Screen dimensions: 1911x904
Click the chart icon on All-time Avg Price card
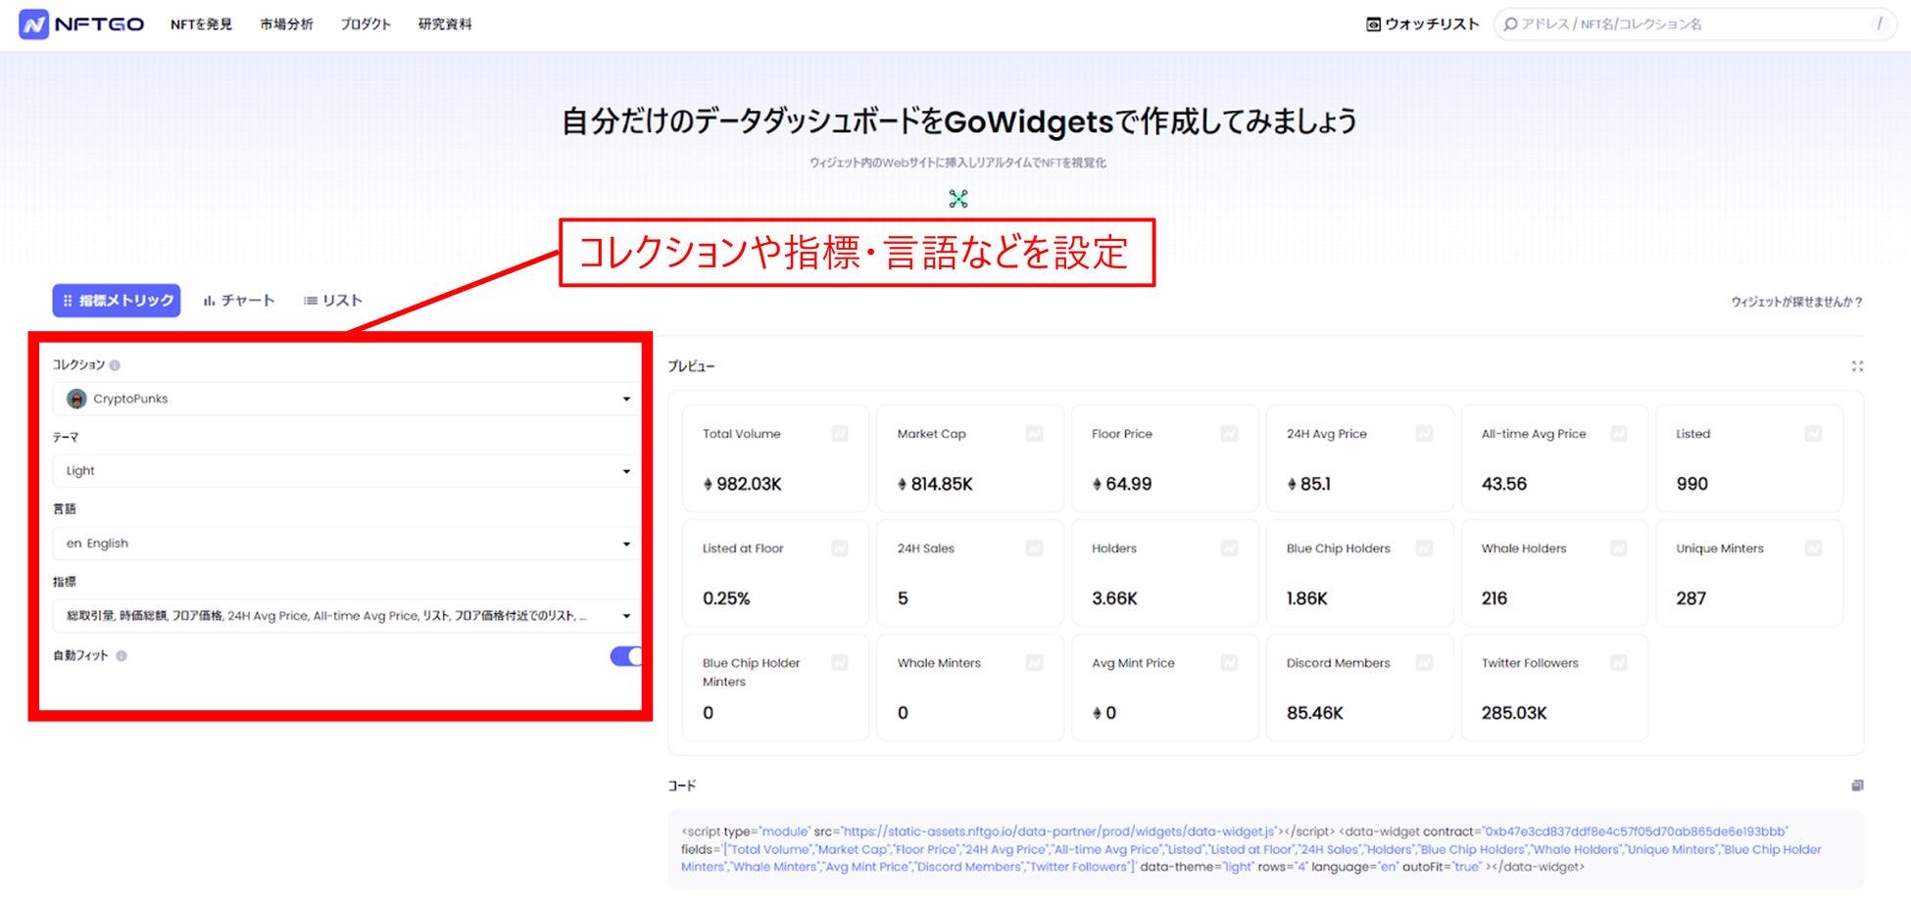[1619, 434]
